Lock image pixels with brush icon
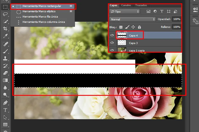 [127, 27]
